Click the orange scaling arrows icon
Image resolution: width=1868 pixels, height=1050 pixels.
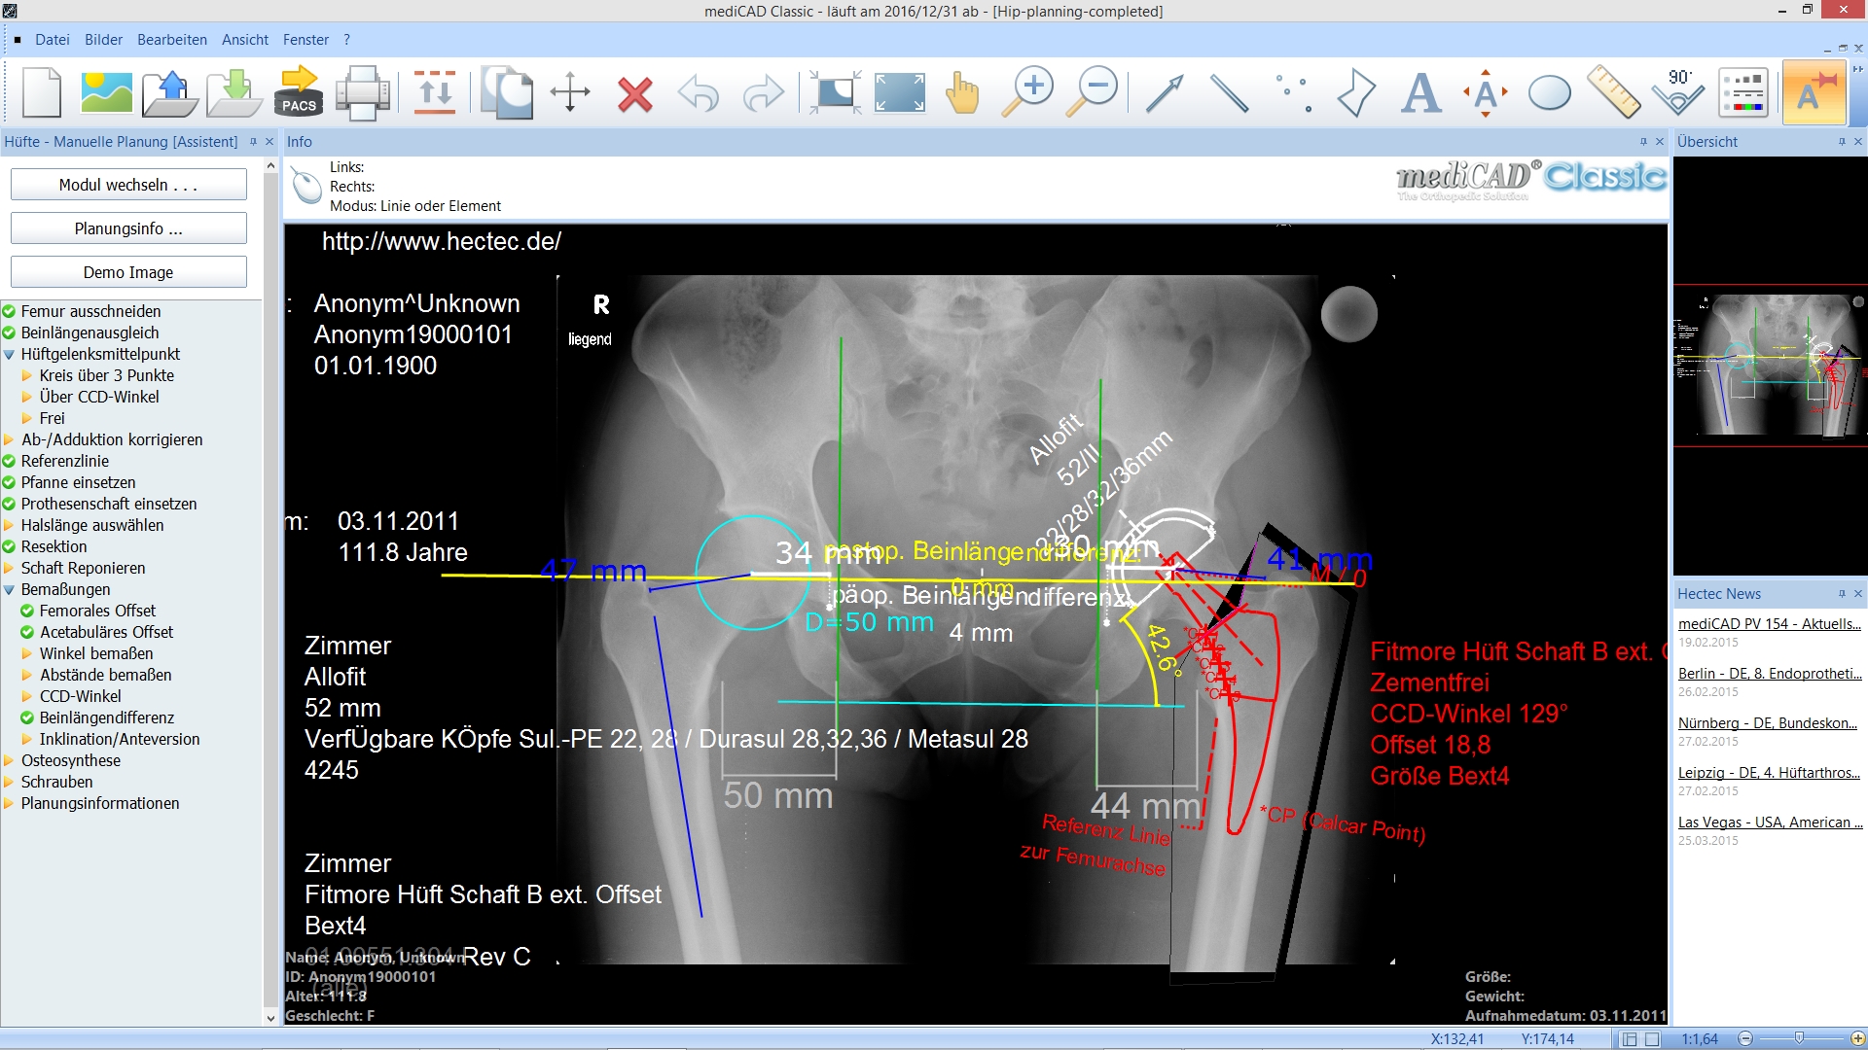[435, 93]
